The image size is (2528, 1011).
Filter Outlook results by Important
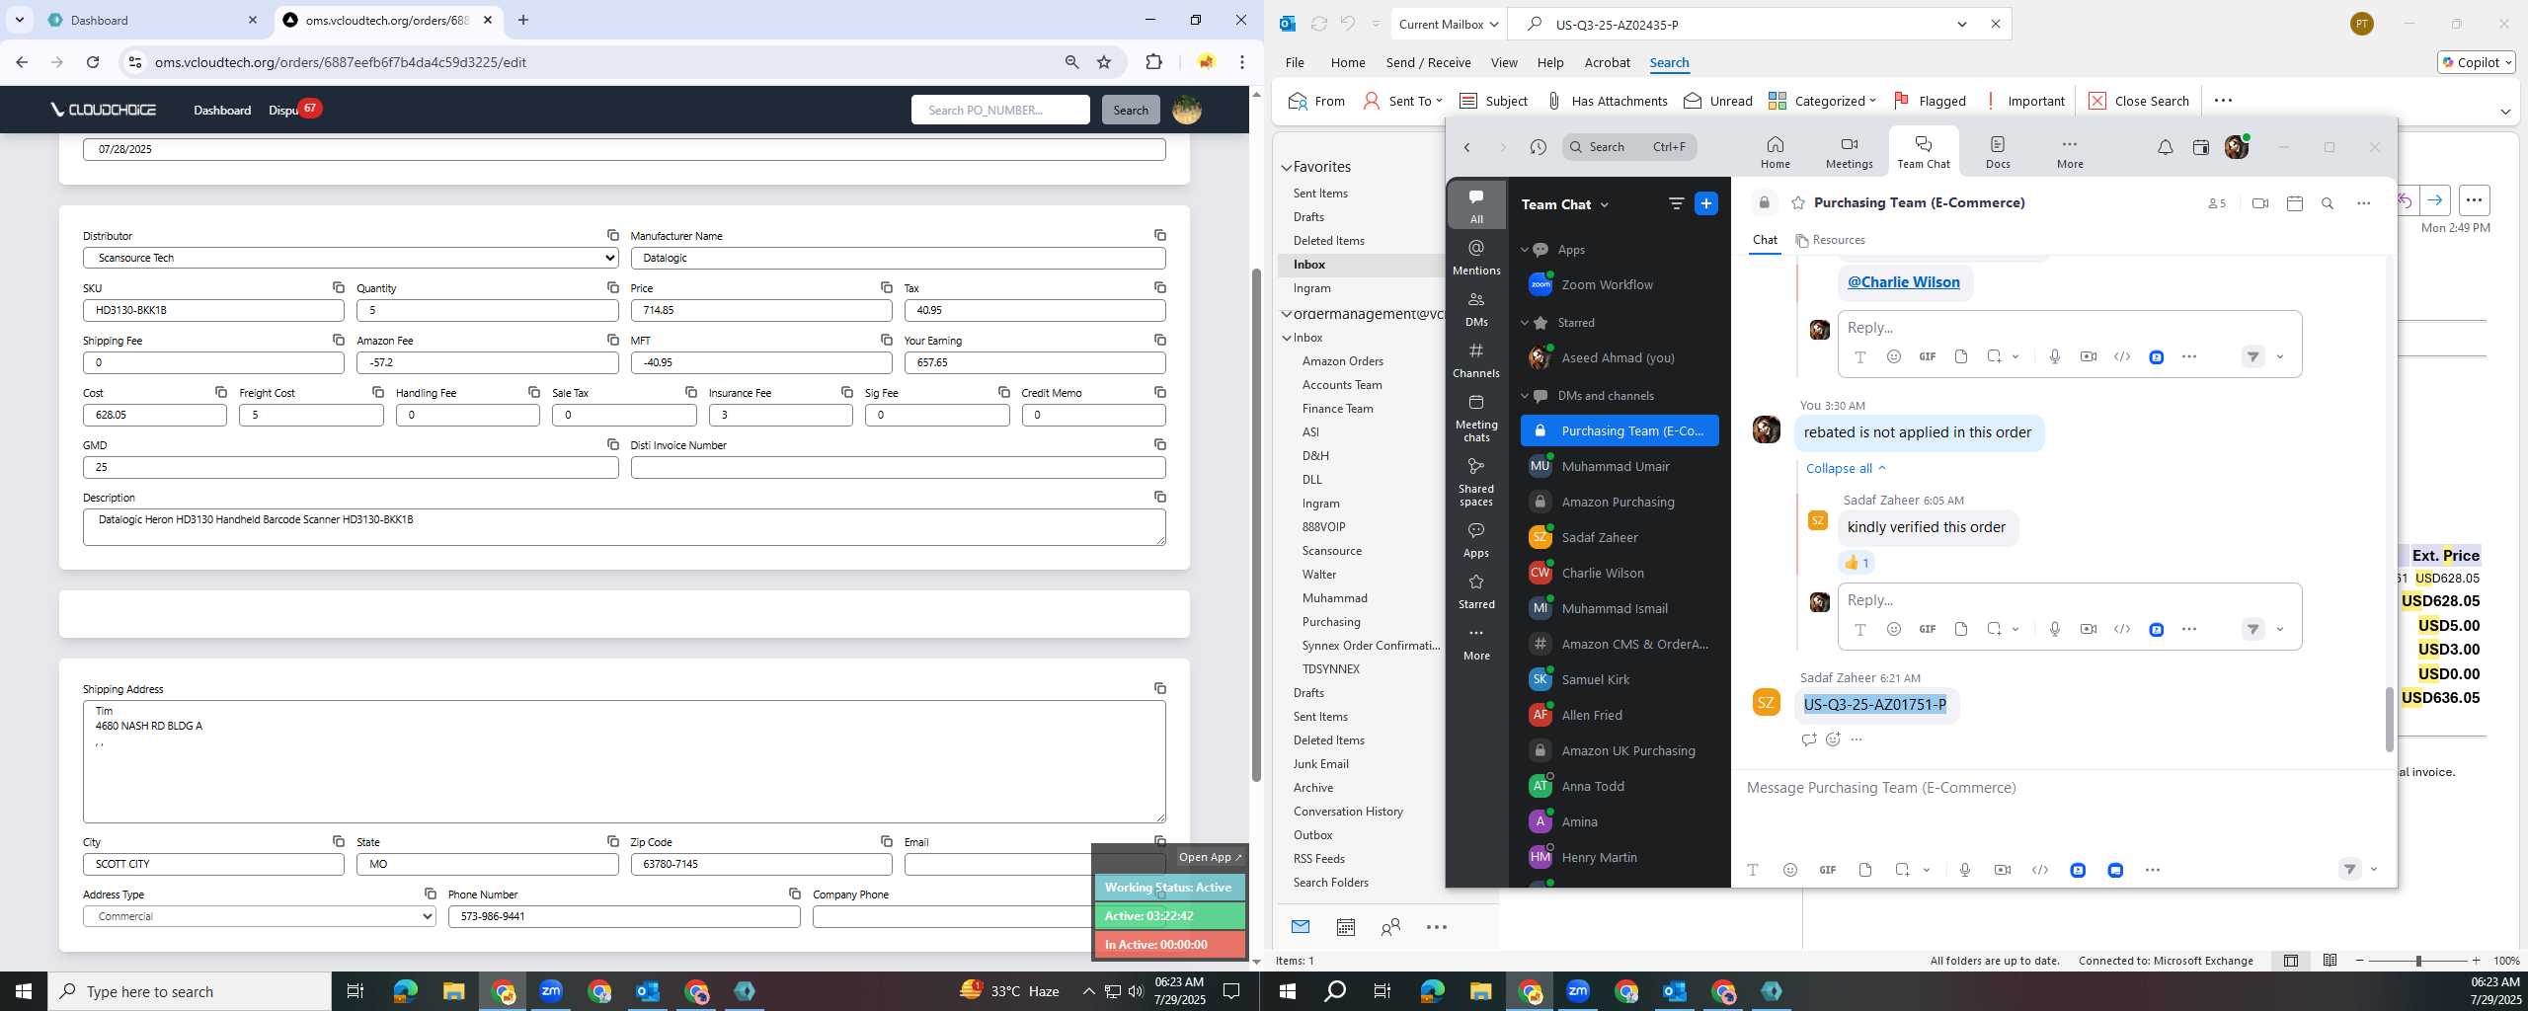point(2024,101)
